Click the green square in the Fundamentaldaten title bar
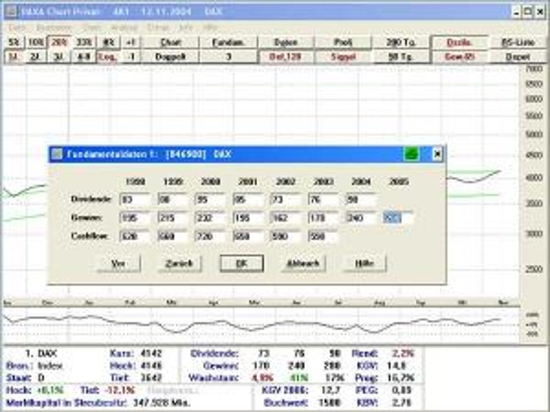The height and width of the screenshot is (412, 550). 411,154
